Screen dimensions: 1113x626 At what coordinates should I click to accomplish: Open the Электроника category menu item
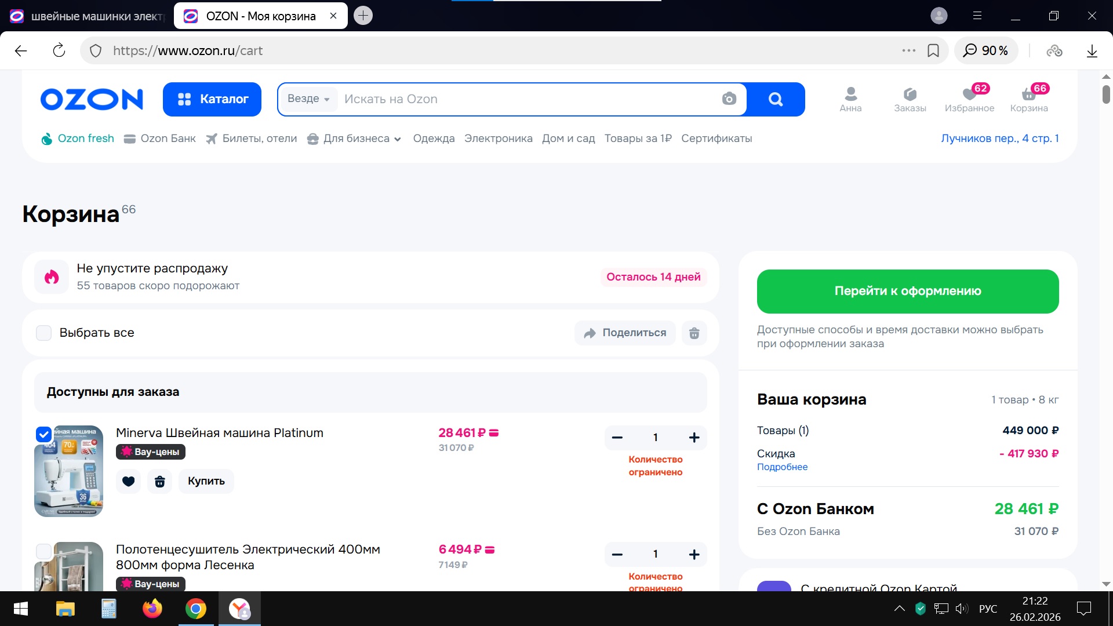498,139
